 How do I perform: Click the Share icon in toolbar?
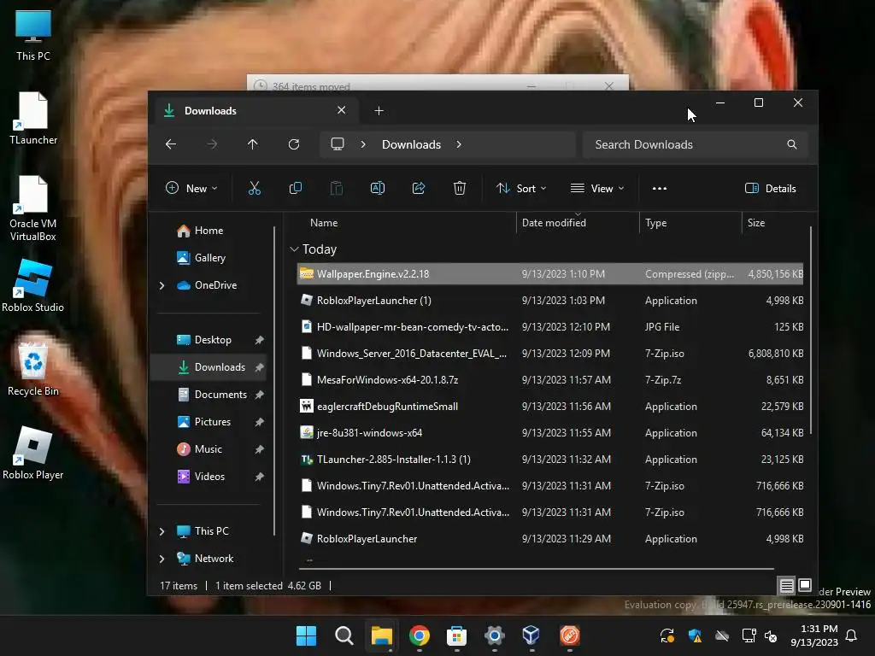coord(419,189)
